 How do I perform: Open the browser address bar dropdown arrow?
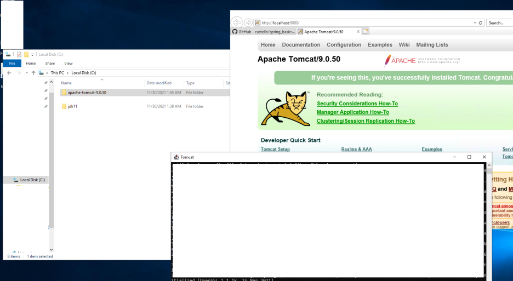click(x=475, y=23)
